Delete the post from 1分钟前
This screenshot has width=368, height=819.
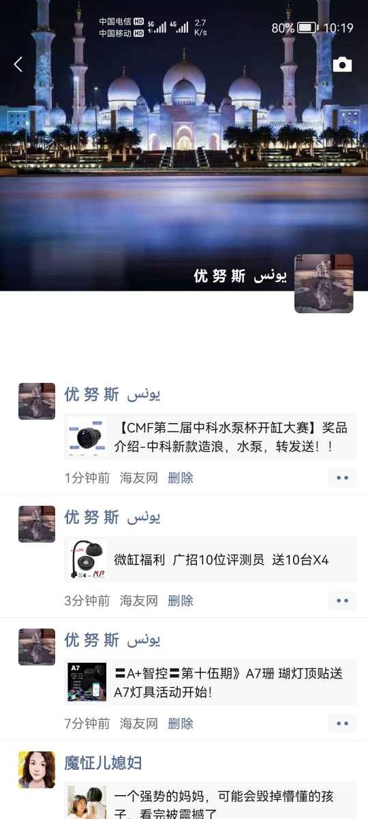181,478
